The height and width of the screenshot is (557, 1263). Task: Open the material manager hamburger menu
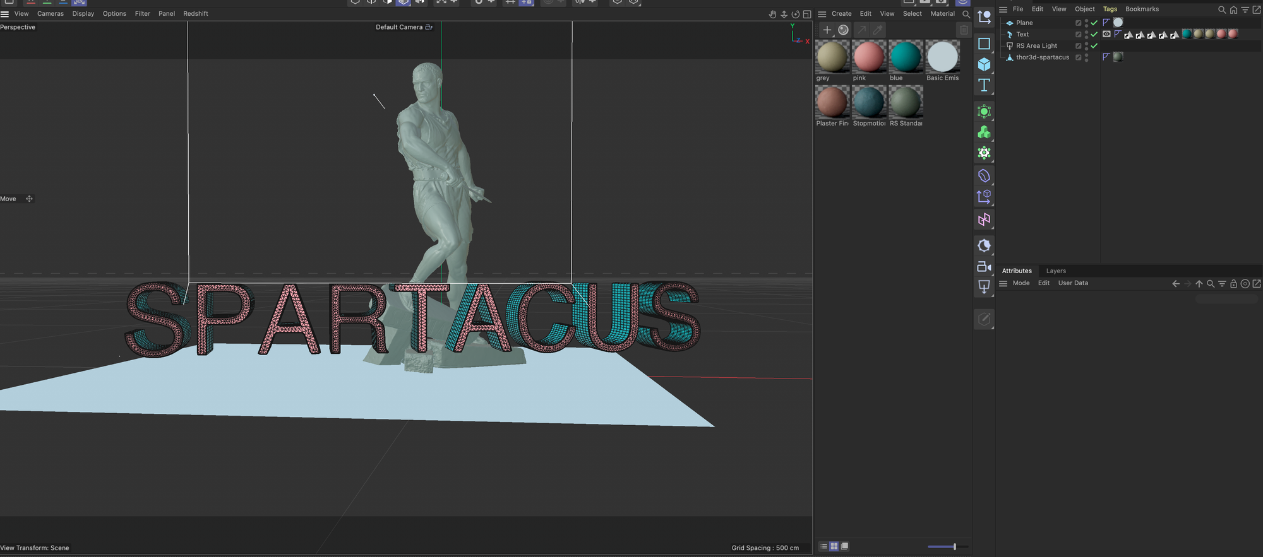(x=822, y=14)
